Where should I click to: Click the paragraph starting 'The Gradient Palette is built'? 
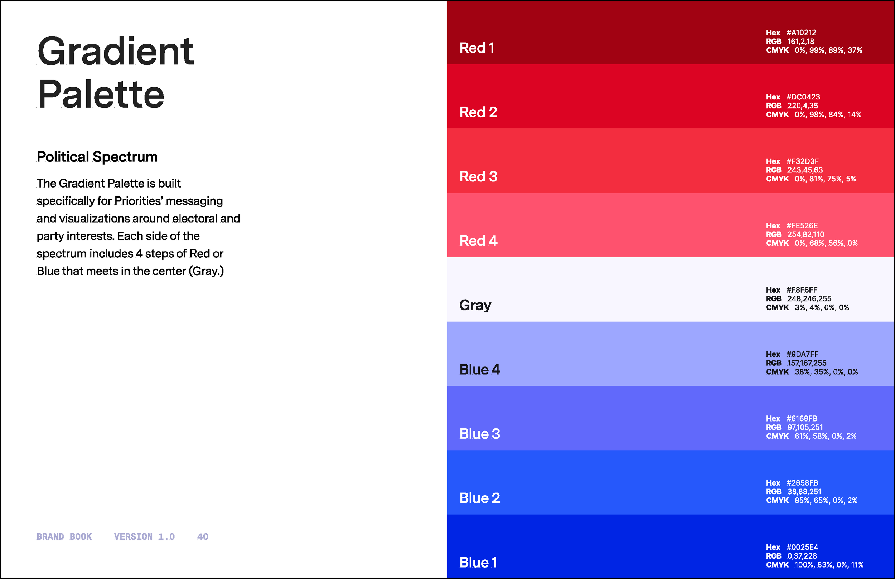point(139,227)
